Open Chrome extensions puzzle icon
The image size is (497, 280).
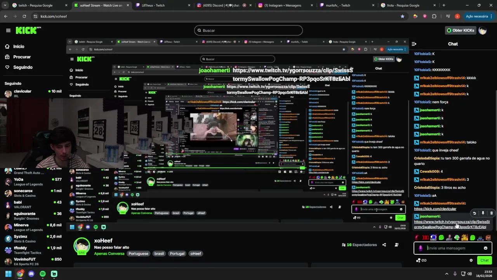tap(434, 16)
